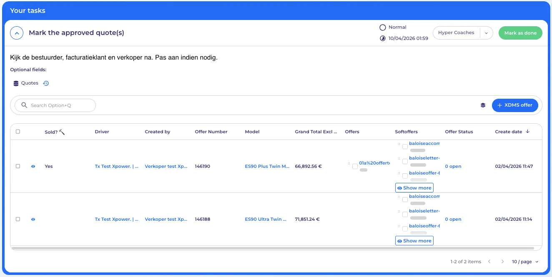Viewport: 552px width, 277px height.
Task: Click the Yes sold value in row 146190
Action: pos(49,166)
